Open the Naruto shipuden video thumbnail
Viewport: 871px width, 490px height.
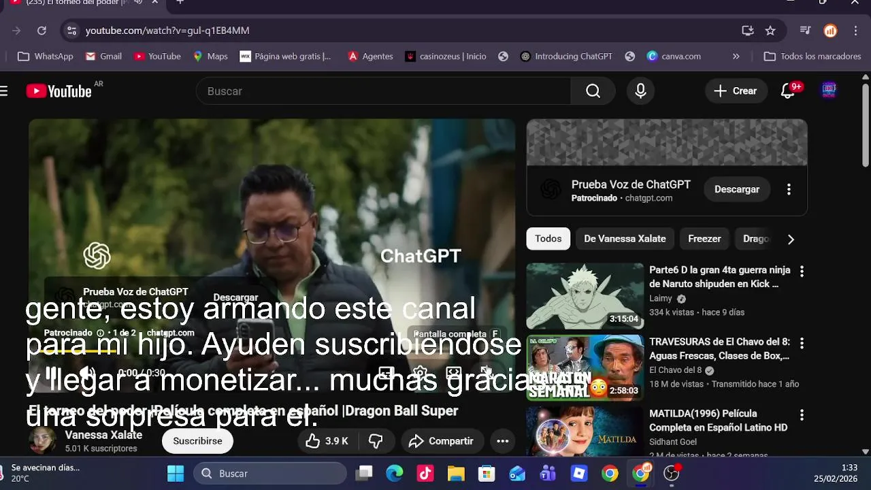(585, 296)
